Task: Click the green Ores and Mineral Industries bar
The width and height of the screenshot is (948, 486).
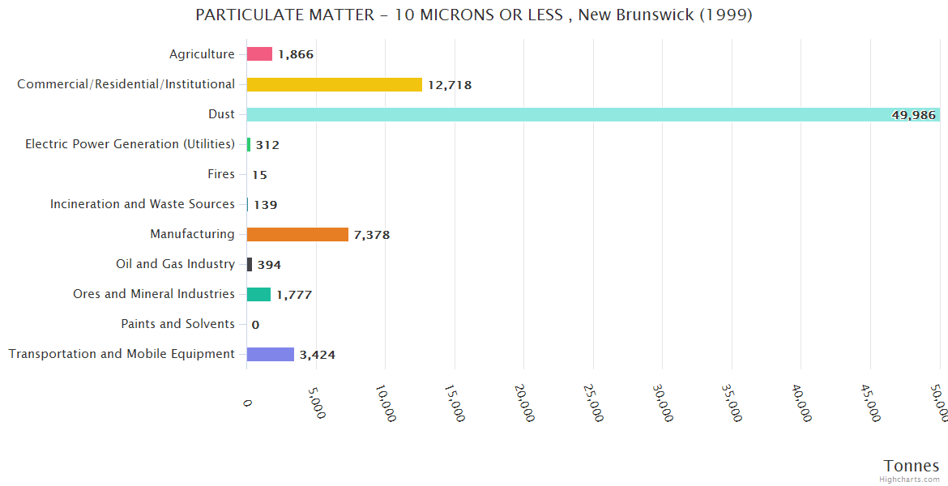Action: (258, 294)
